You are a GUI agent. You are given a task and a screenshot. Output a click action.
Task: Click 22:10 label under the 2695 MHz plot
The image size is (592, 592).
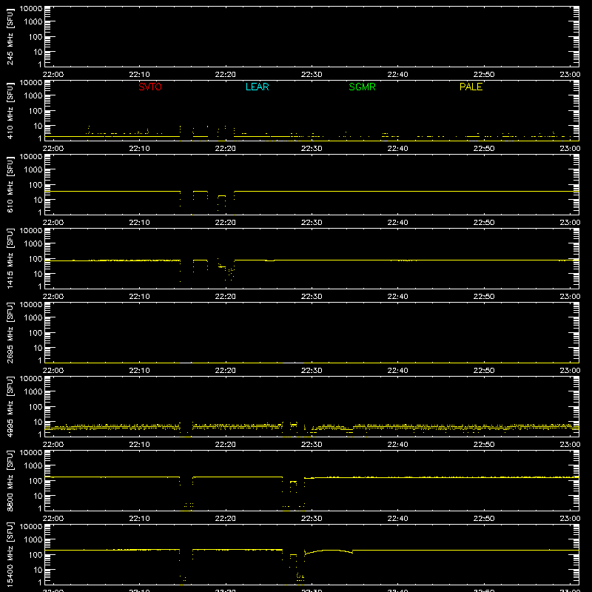pyautogui.click(x=139, y=371)
